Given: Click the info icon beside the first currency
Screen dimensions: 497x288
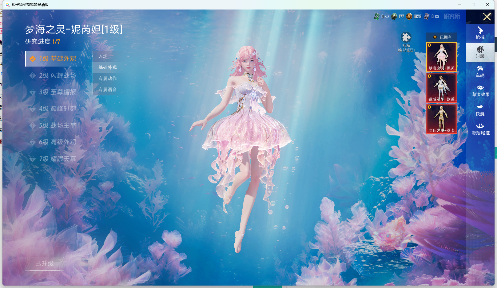Looking at the screenshot, I should click(387, 17).
